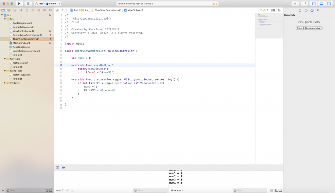Open the Auto variables scope dropdown
This screenshot has height=193, width=335.
(x=60, y=190)
